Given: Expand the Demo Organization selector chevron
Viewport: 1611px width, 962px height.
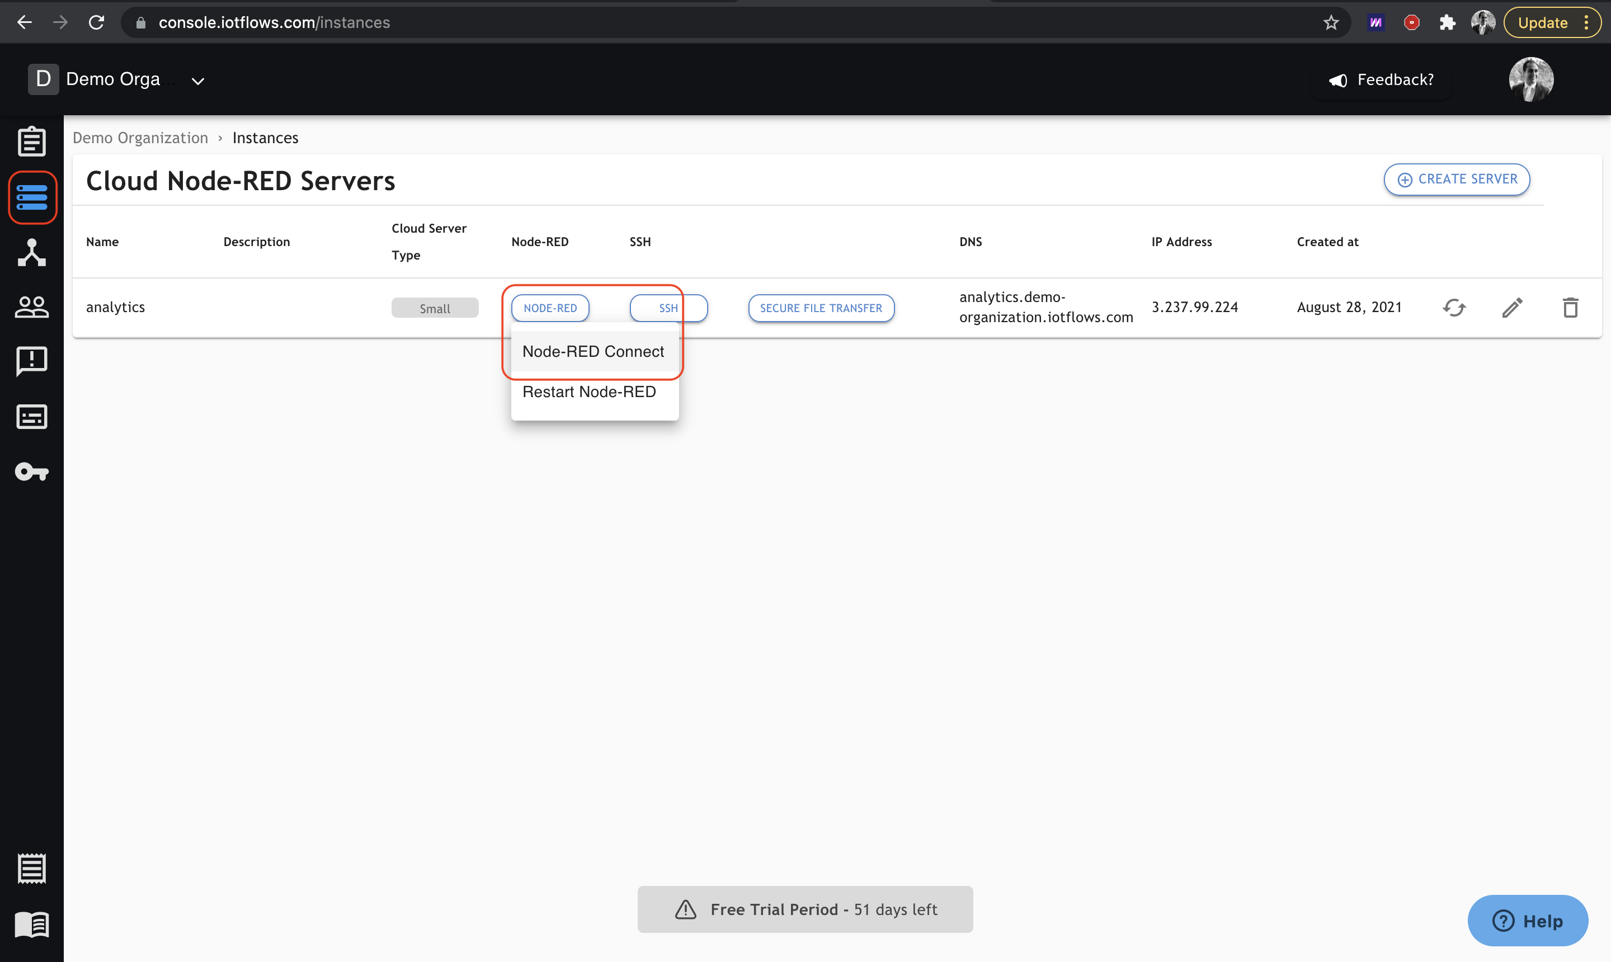Looking at the screenshot, I should click(197, 81).
